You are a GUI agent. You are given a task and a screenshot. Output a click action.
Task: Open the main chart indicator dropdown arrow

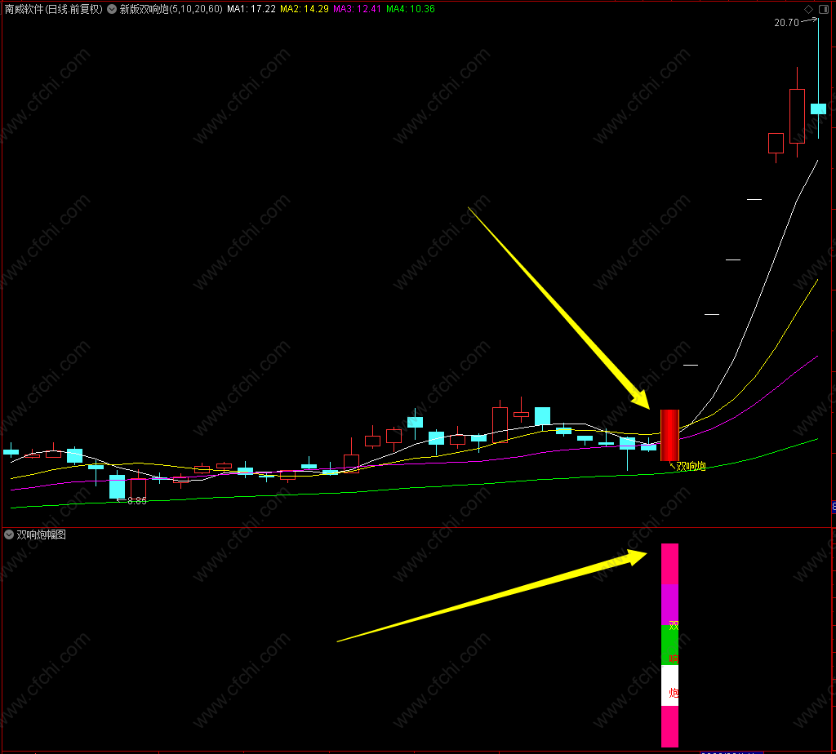coord(112,9)
